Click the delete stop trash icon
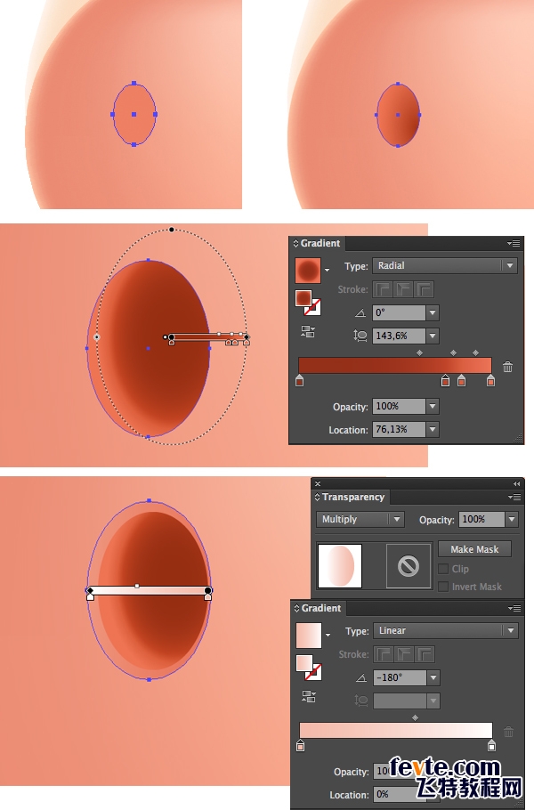This screenshot has width=534, height=810. 507,367
